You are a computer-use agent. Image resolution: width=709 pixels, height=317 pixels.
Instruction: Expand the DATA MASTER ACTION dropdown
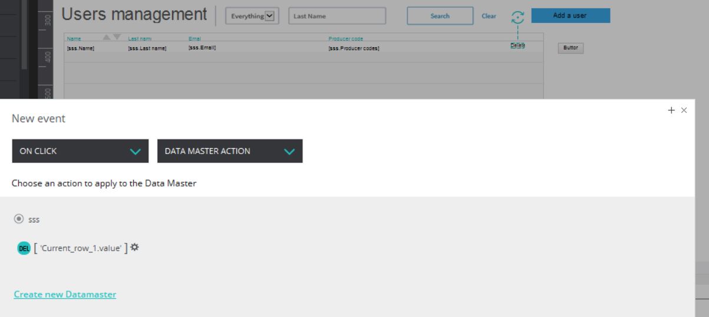pyautogui.click(x=229, y=151)
